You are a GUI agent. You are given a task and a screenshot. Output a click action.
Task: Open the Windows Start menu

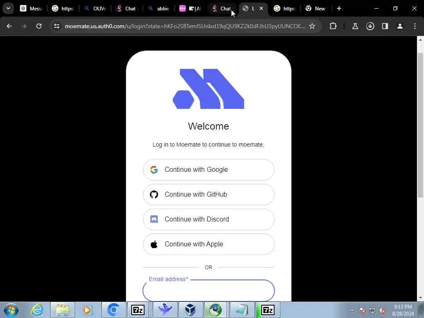pos(11,310)
